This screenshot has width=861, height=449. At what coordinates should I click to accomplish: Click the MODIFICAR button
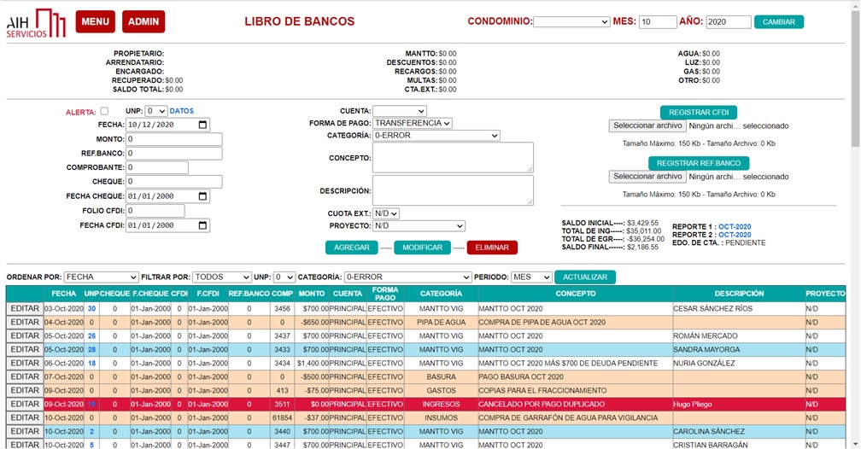click(x=422, y=248)
